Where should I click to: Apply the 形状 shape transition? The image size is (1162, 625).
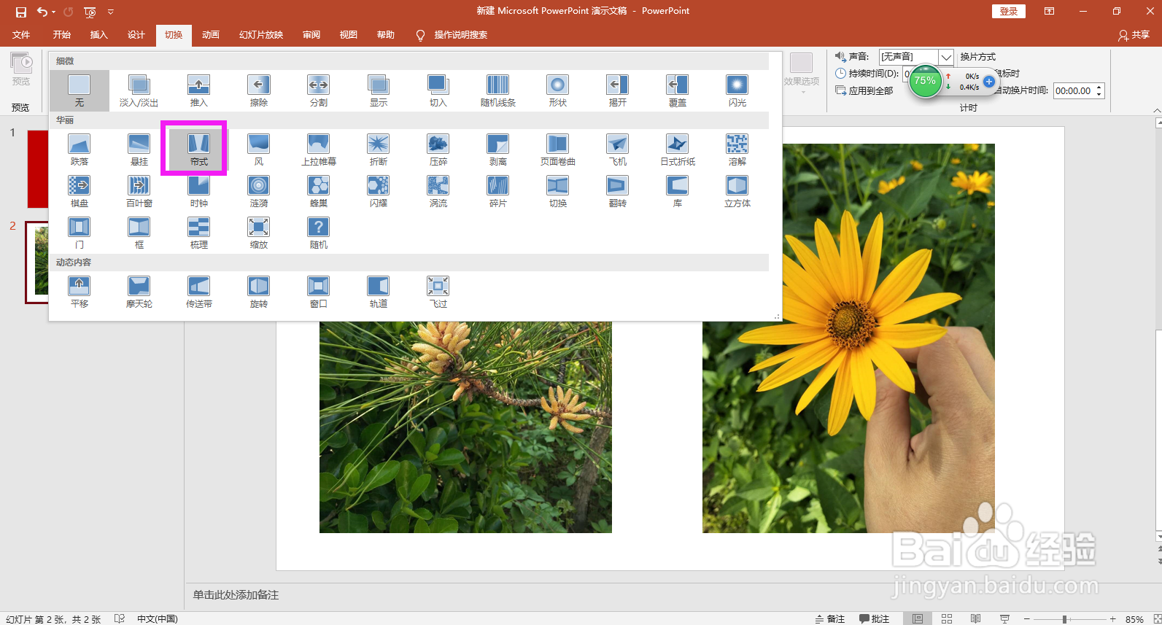(x=557, y=90)
